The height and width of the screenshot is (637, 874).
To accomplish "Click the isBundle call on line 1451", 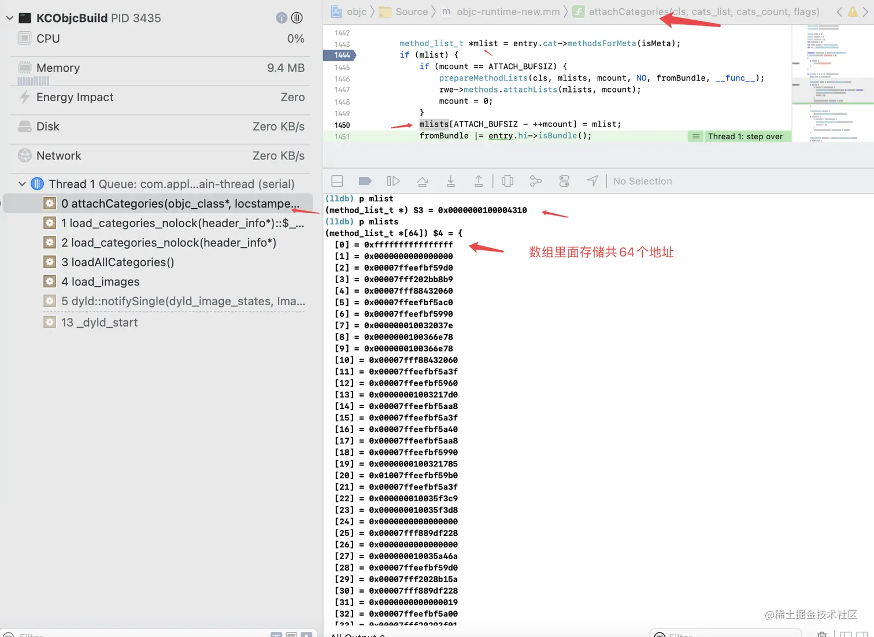I will tap(557, 136).
